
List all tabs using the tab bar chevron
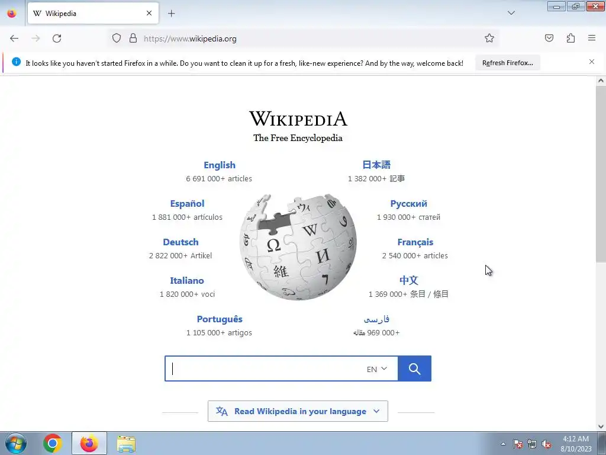[x=511, y=13]
